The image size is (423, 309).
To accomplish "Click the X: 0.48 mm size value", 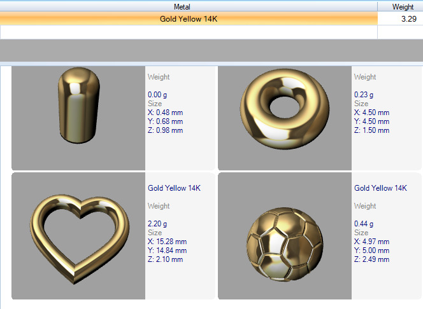I will point(166,113).
